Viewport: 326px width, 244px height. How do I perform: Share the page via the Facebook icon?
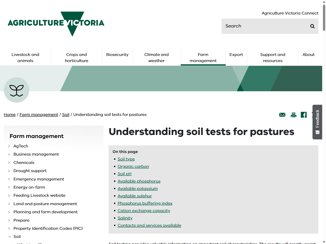click(x=304, y=115)
